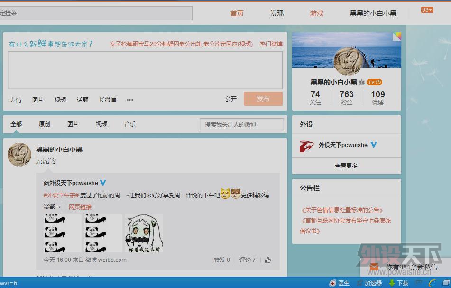Select the 全部 feed tab
This screenshot has height=288, width=451.
16,124
